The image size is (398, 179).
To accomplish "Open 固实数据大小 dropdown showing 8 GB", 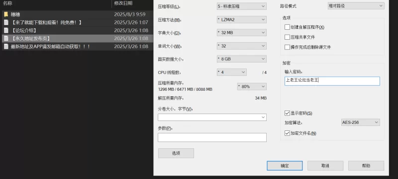I will [241, 59].
